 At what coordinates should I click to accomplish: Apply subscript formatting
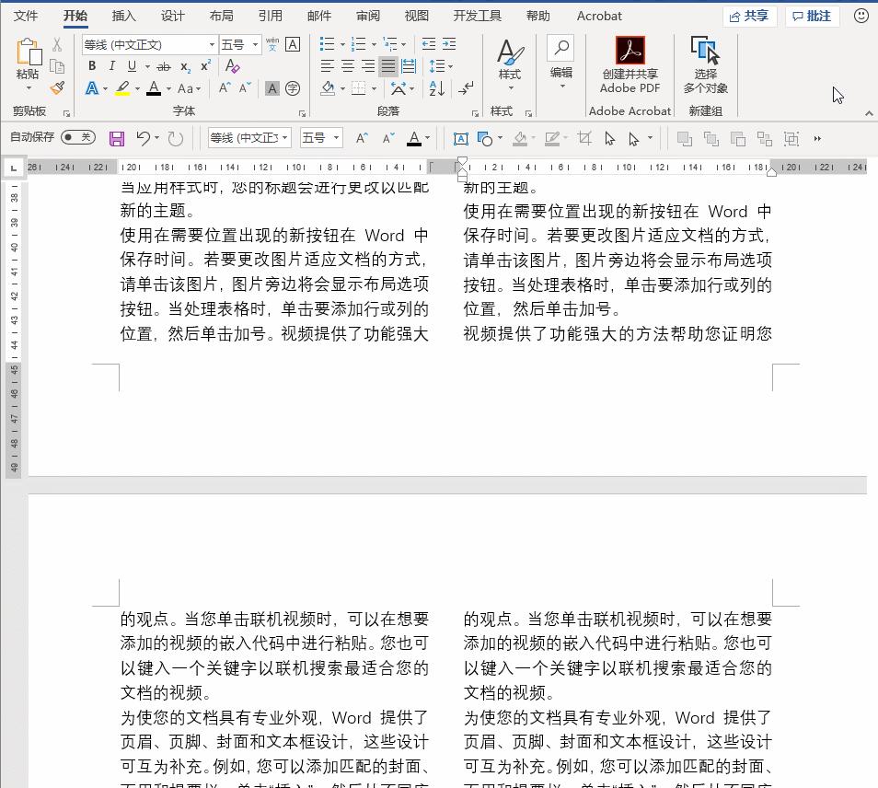(184, 66)
